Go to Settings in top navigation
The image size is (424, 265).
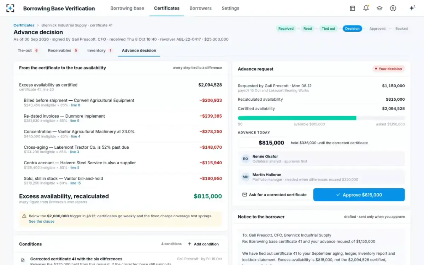pyautogui.click(x=230, y=8)
